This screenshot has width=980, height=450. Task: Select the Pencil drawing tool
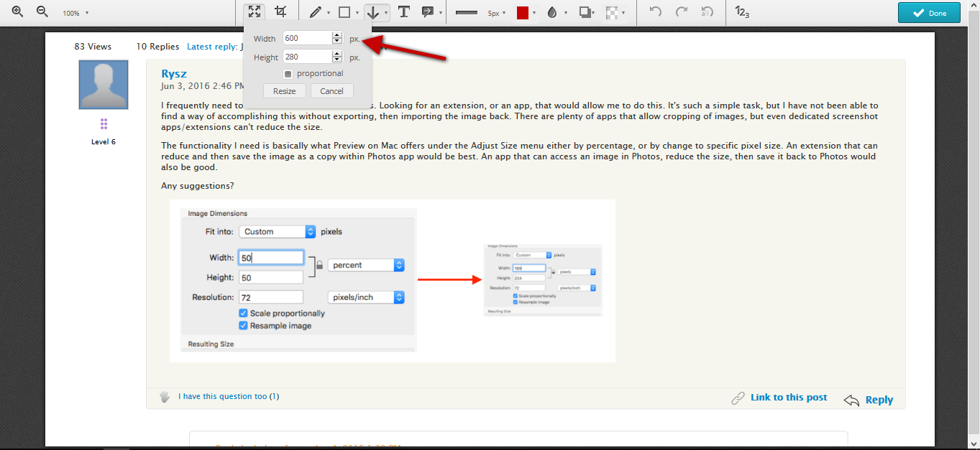coord(315,12)
